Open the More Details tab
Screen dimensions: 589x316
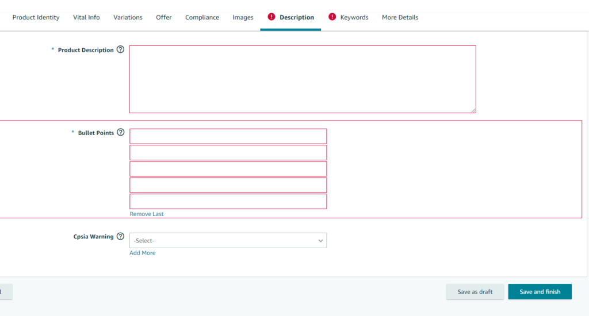[400, 17]
